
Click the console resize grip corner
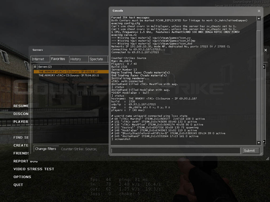click(x=261, y=154)
